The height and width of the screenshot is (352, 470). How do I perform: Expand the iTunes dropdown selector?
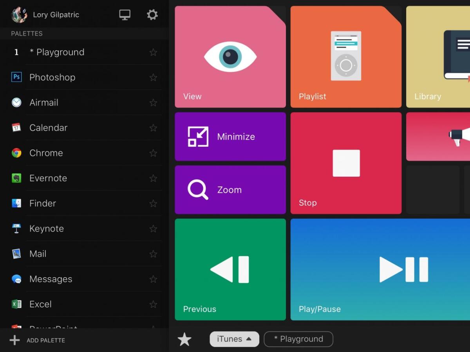(234, 339)
